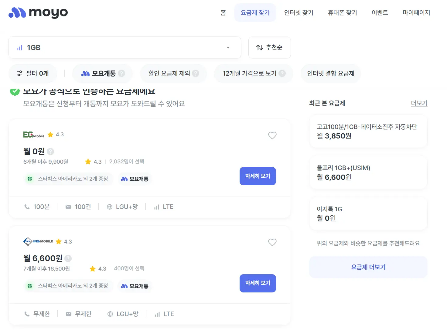
Task: Click Starbucks icon in EG Mobile card
Action: point(30,179)
